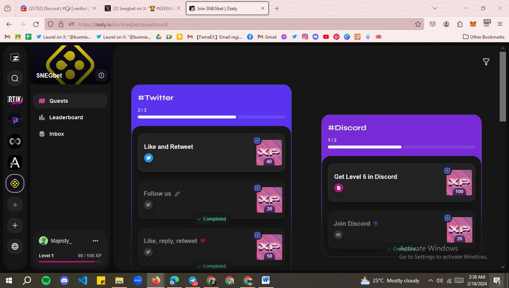Launch Spotify from the taskbar

(46, 280)
